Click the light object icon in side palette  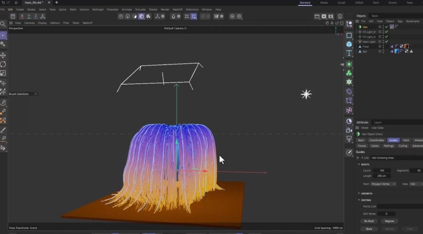(349, 139)
